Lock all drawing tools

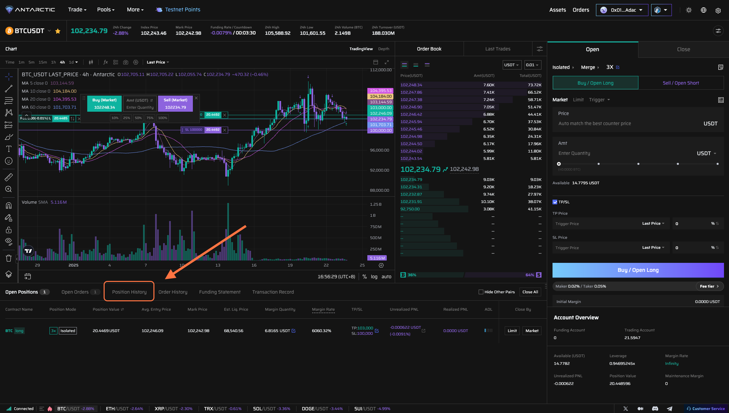point(9,230)
